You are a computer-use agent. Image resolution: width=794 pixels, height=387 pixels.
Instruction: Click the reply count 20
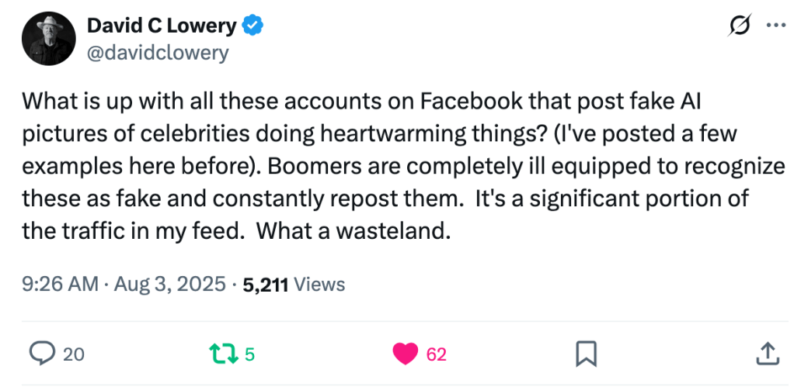tap(74, 355)
